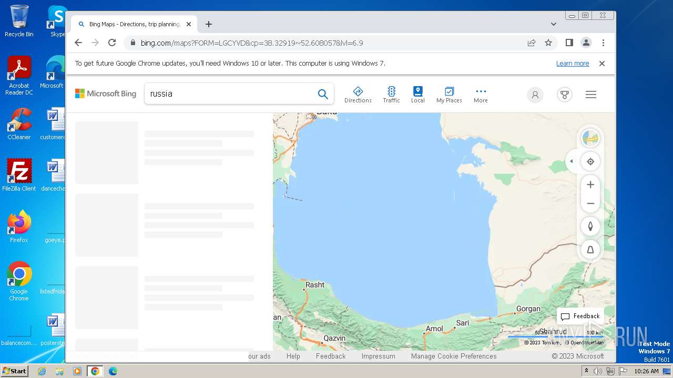The image size is (673, 378).
Task: Open the footer Feedback link
Action: pyautogui.click(x=331, y=356)
